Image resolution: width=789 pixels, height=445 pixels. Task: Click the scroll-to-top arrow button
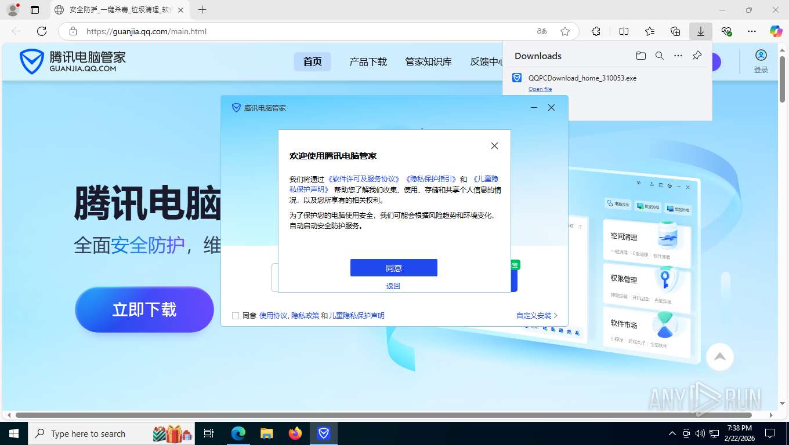click(720, 357)
